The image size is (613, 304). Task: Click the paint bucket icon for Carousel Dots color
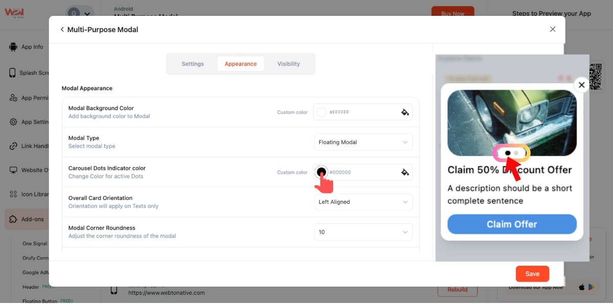click(x=405, y=172)
